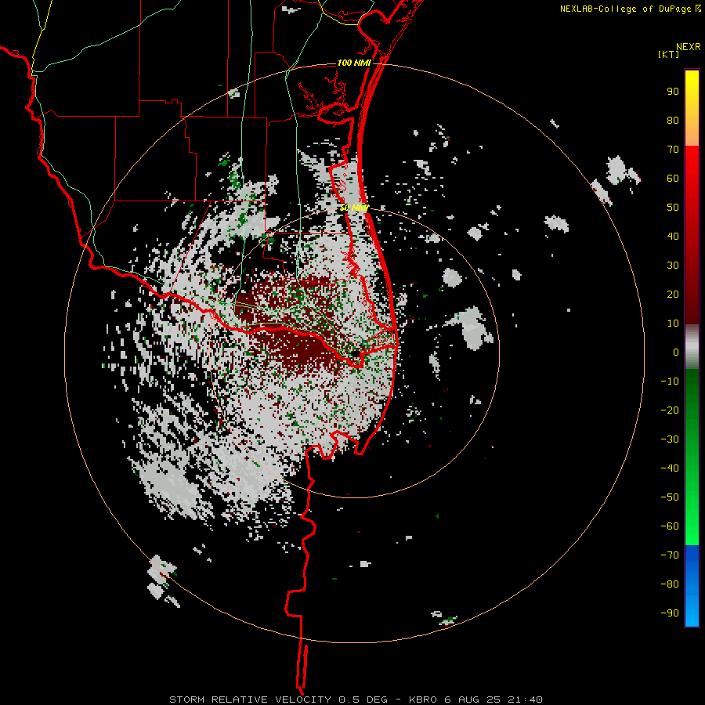Click the legend value 70
Screen dimensions: 705x705
673,150
